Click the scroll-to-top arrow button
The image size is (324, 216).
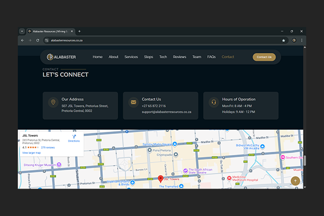[x=295, y=181]
